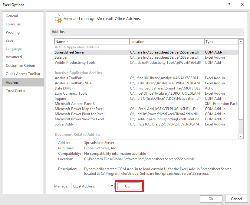Open the General settings category
Image resolution: width=250 pixels, height=205 pixels.
(12, 16)
